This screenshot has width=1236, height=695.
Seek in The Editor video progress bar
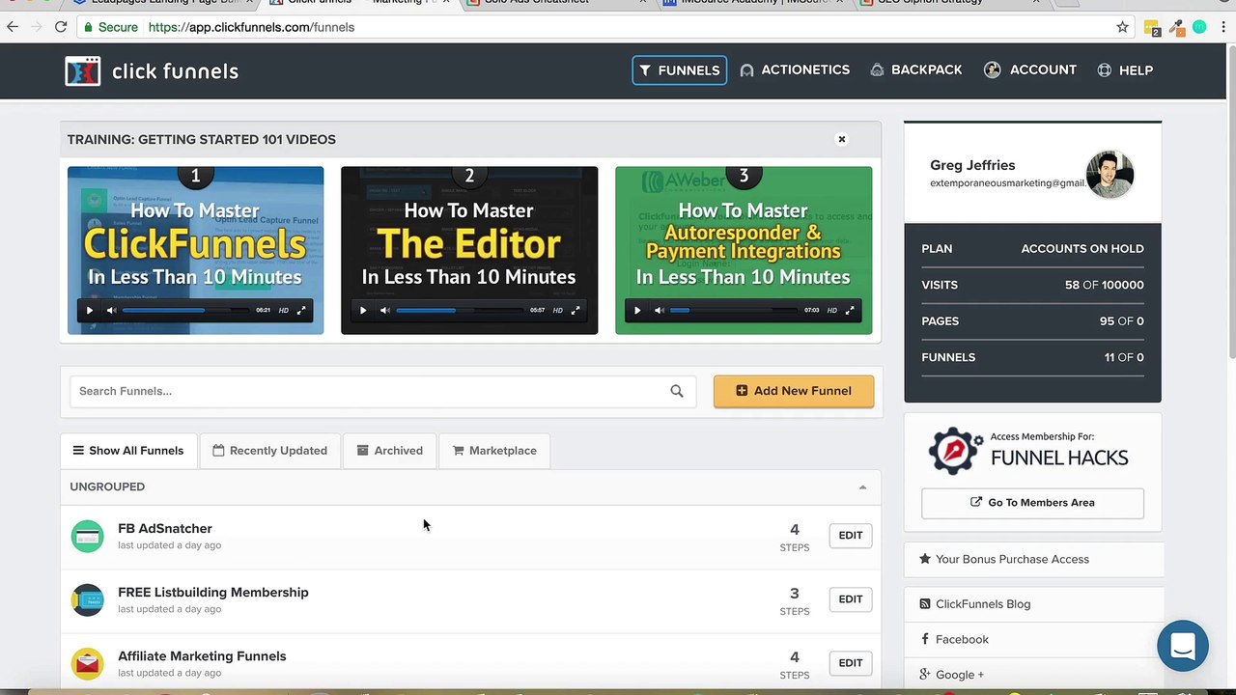coord(460,310)
